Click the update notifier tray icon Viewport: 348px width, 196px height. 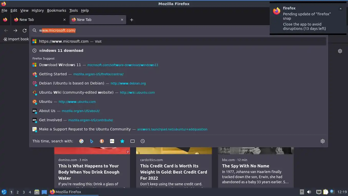332,191
